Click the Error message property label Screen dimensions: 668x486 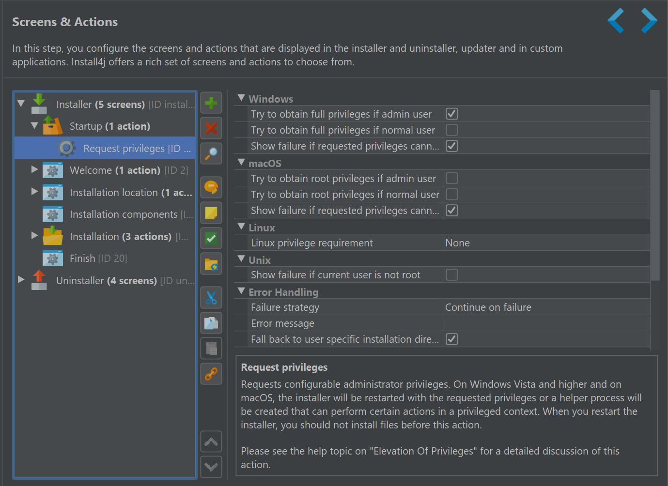(282, 323)
